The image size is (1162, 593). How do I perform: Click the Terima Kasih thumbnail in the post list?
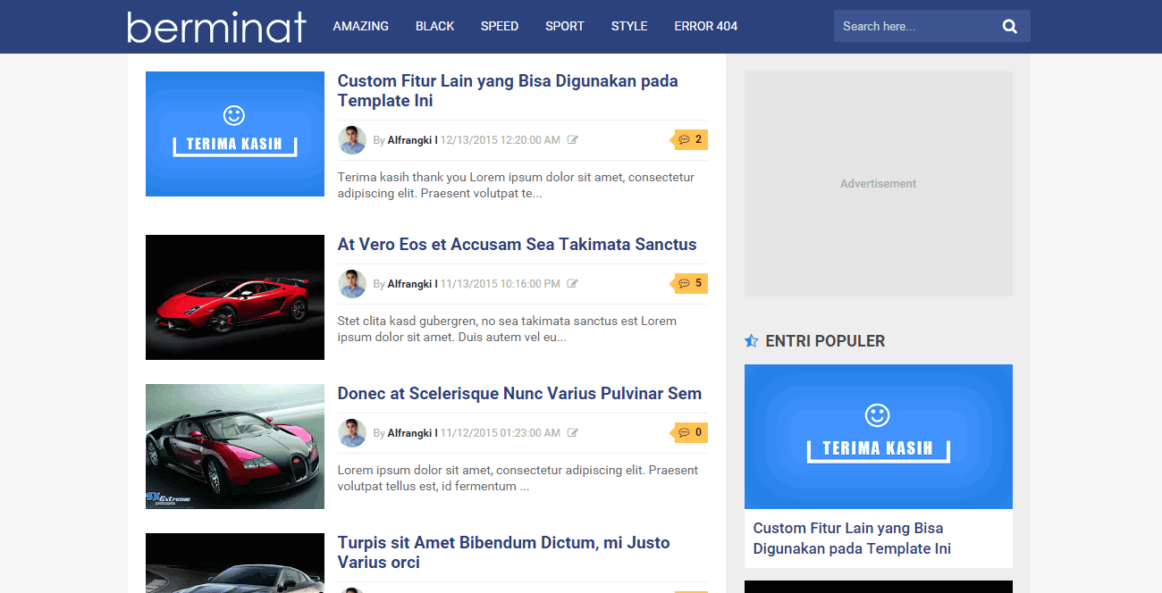[x=235, y=134]
